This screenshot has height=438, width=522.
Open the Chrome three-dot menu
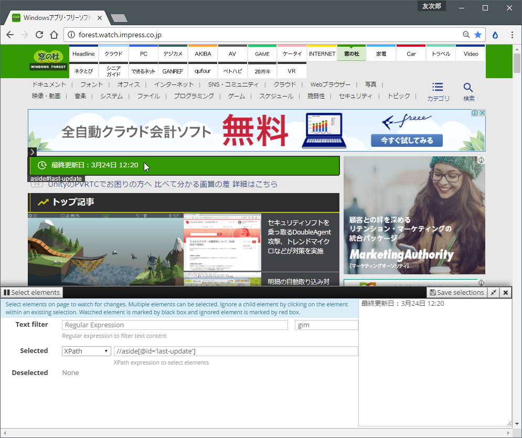(512, 34)
